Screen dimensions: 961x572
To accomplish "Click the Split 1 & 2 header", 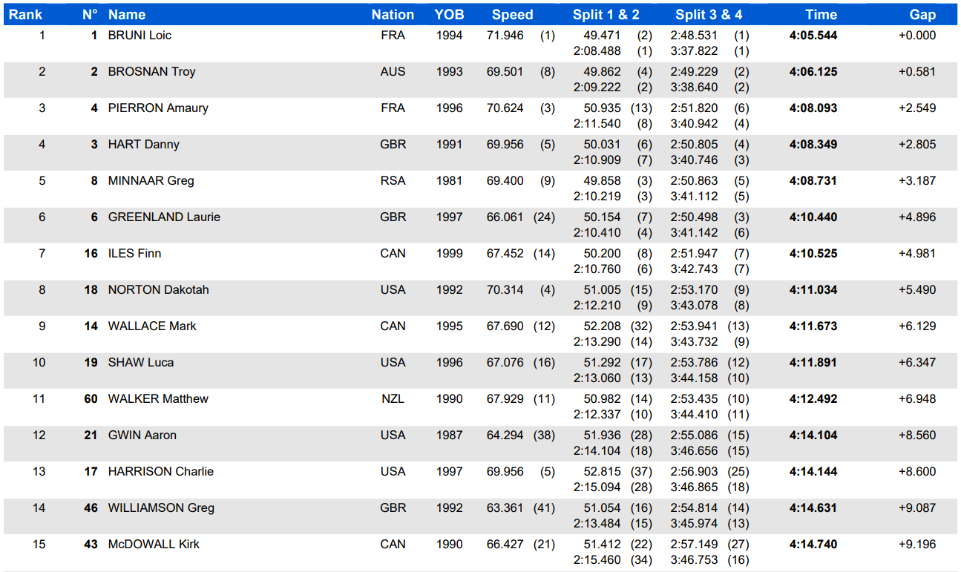I will coord(606,15).
